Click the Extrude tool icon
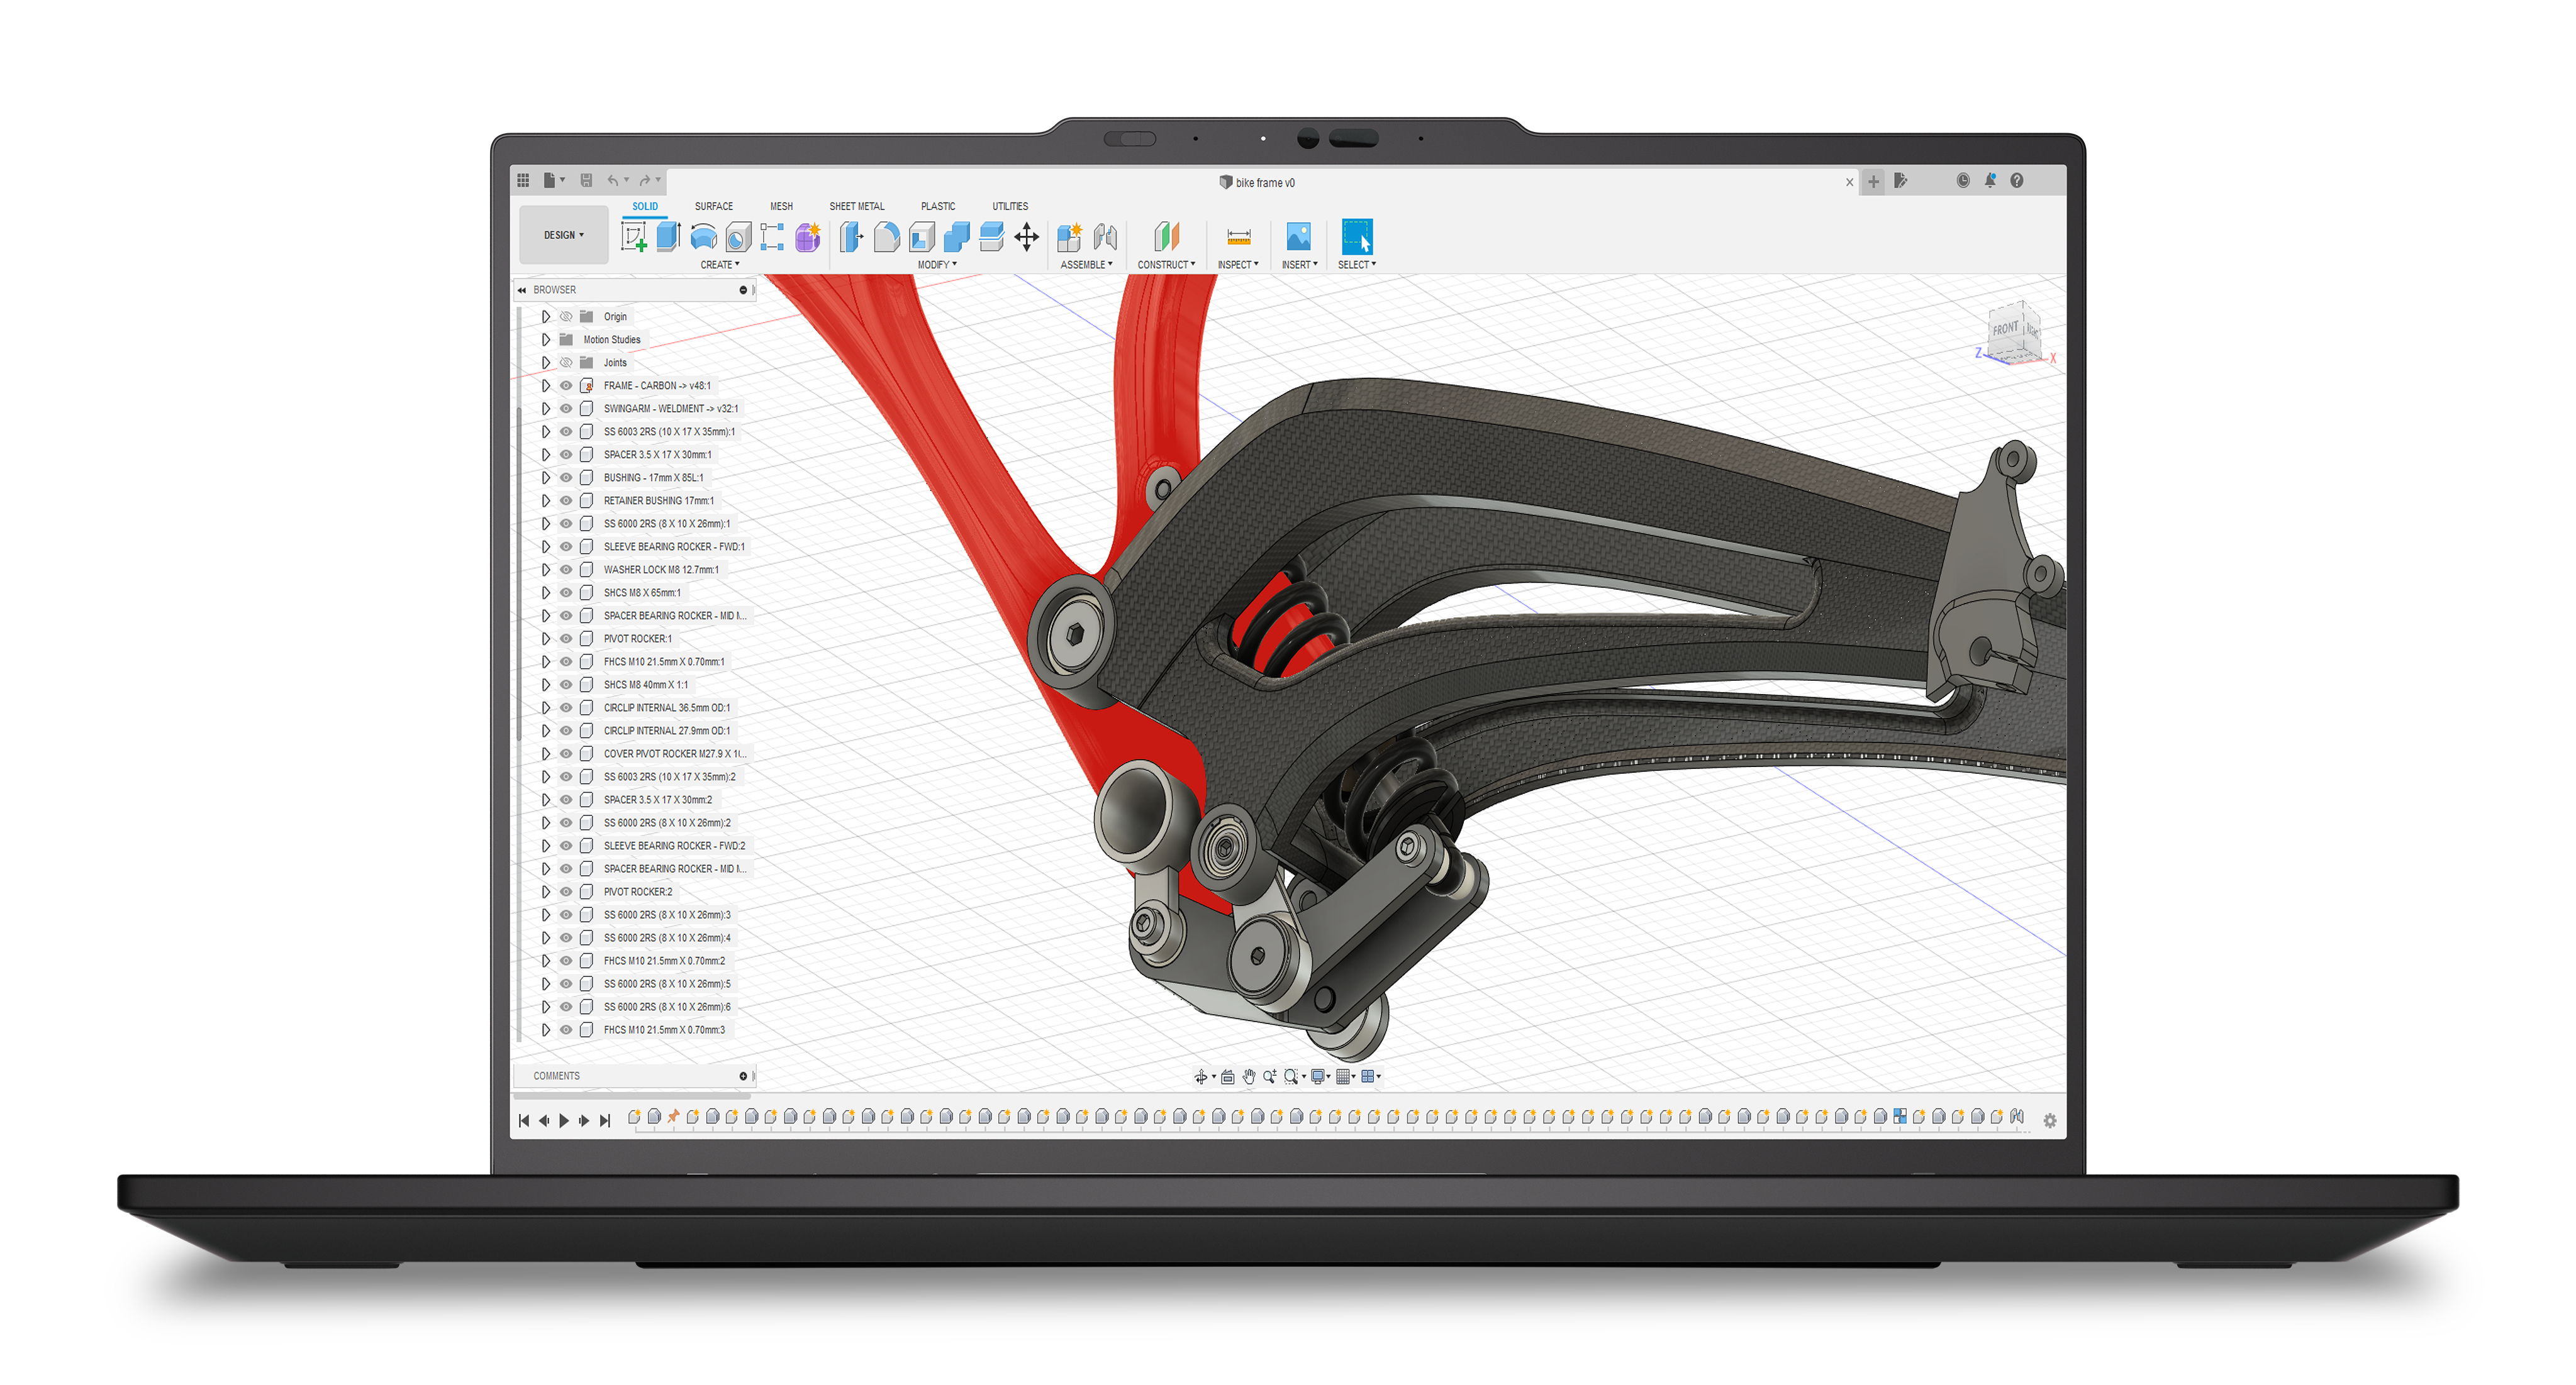The height and width of the screenshot is (1385, 2576). click(x=669, y=237)
